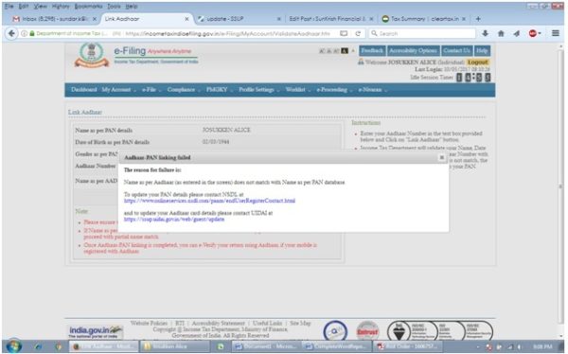Open a new tab with plus icon

(x=478, y=19)
